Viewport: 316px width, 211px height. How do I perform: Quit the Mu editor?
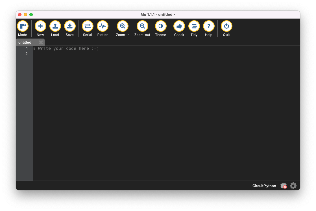click(226, 29)
